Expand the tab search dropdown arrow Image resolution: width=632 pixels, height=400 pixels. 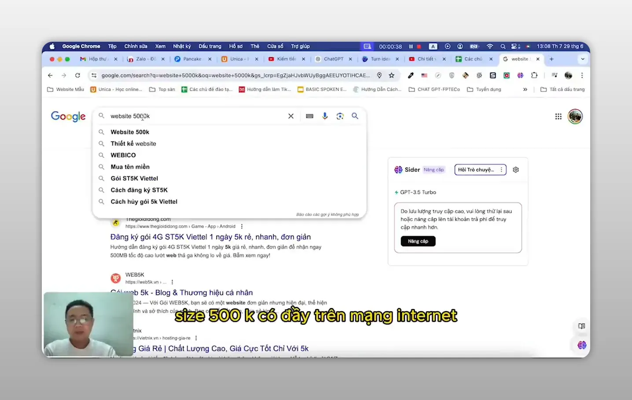[x=583, y=59]
